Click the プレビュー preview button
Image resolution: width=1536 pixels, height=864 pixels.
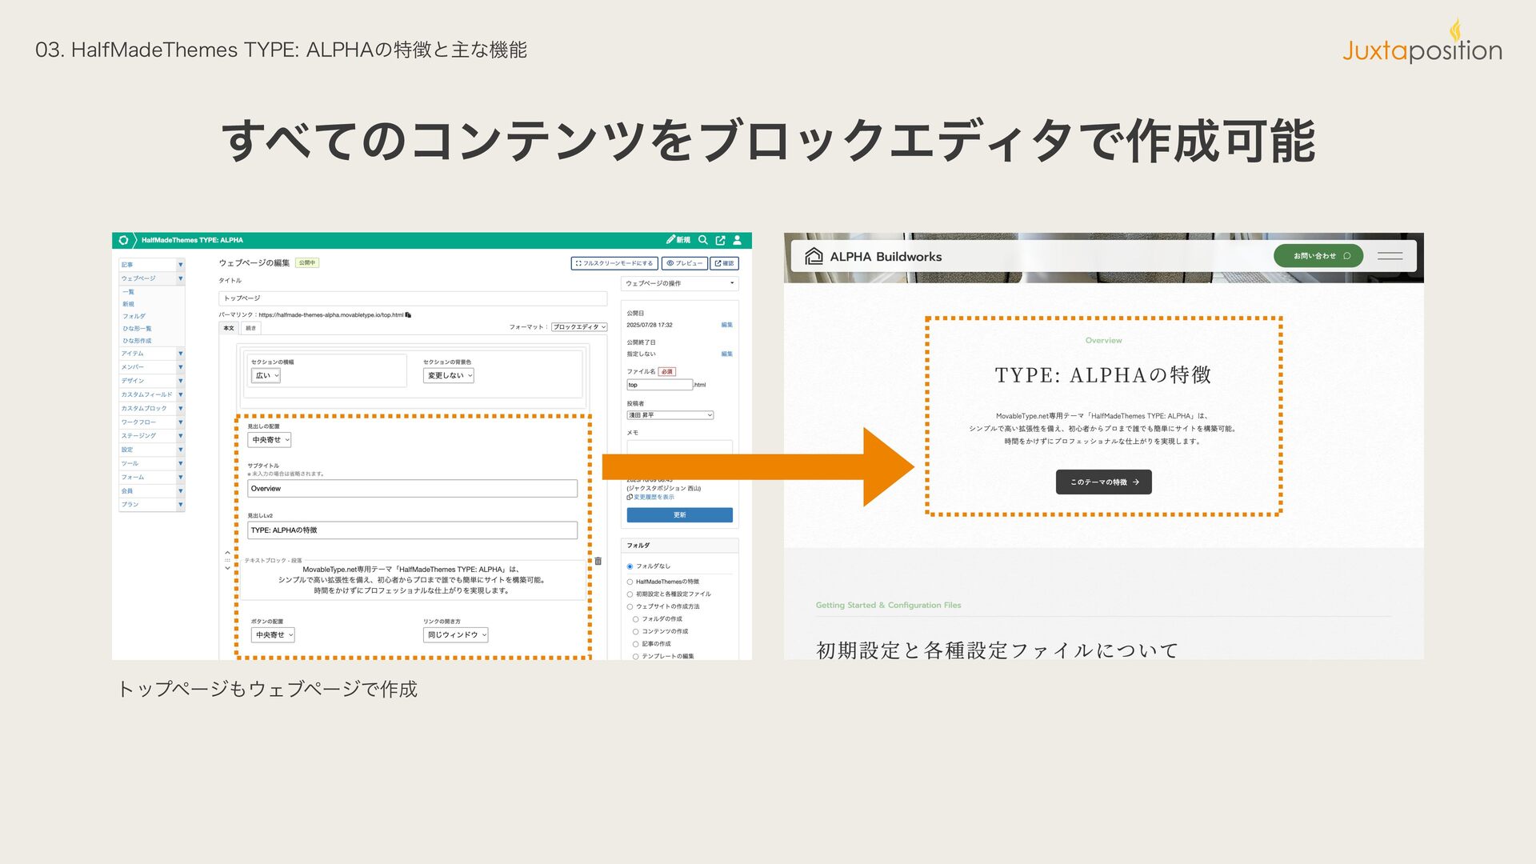tap(684, 263)
